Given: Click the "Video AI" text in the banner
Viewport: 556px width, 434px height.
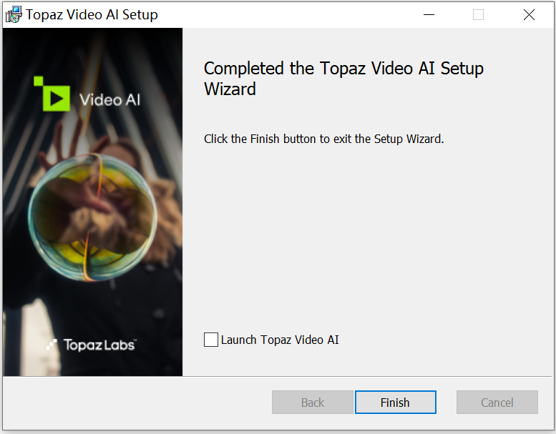Looking at the screenshot, I should 110,99.
